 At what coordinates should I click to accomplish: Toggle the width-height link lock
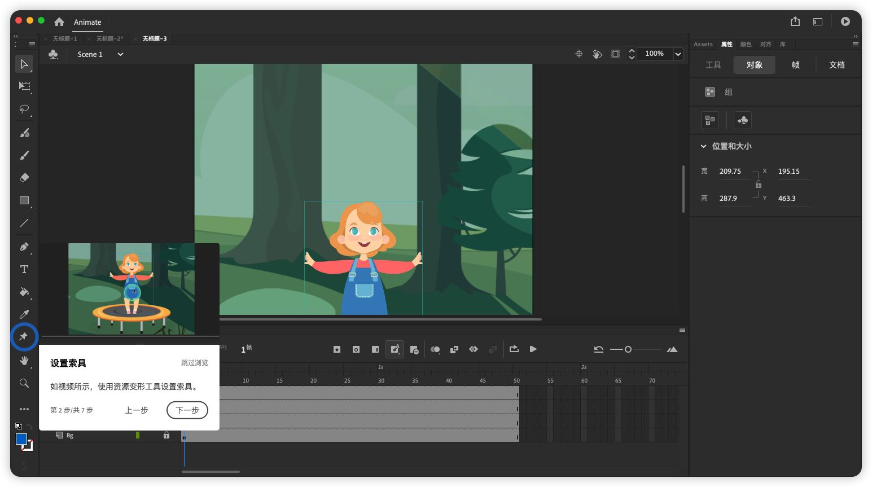pos(759,185)
